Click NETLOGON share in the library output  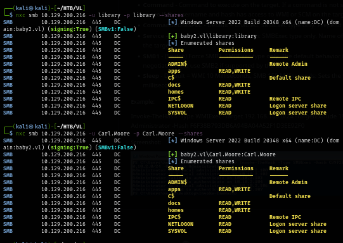[x=181, y=106]
